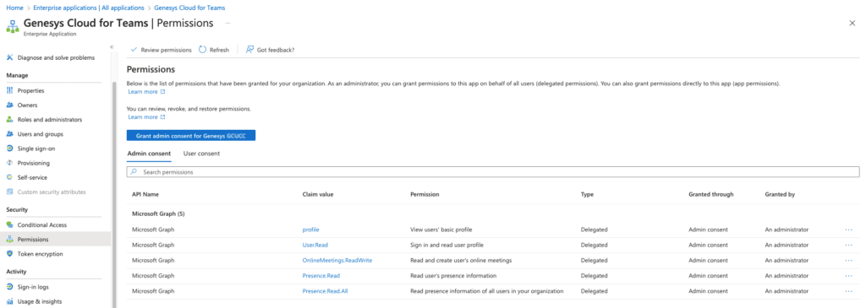The width and height of the screenshot is (866, 308).
Task: Click the Self-service icon
Action: coord(9,177)
